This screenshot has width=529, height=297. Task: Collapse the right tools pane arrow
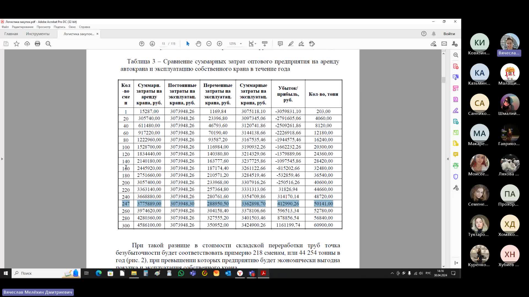pyautogui.click(x=448, y=159)
